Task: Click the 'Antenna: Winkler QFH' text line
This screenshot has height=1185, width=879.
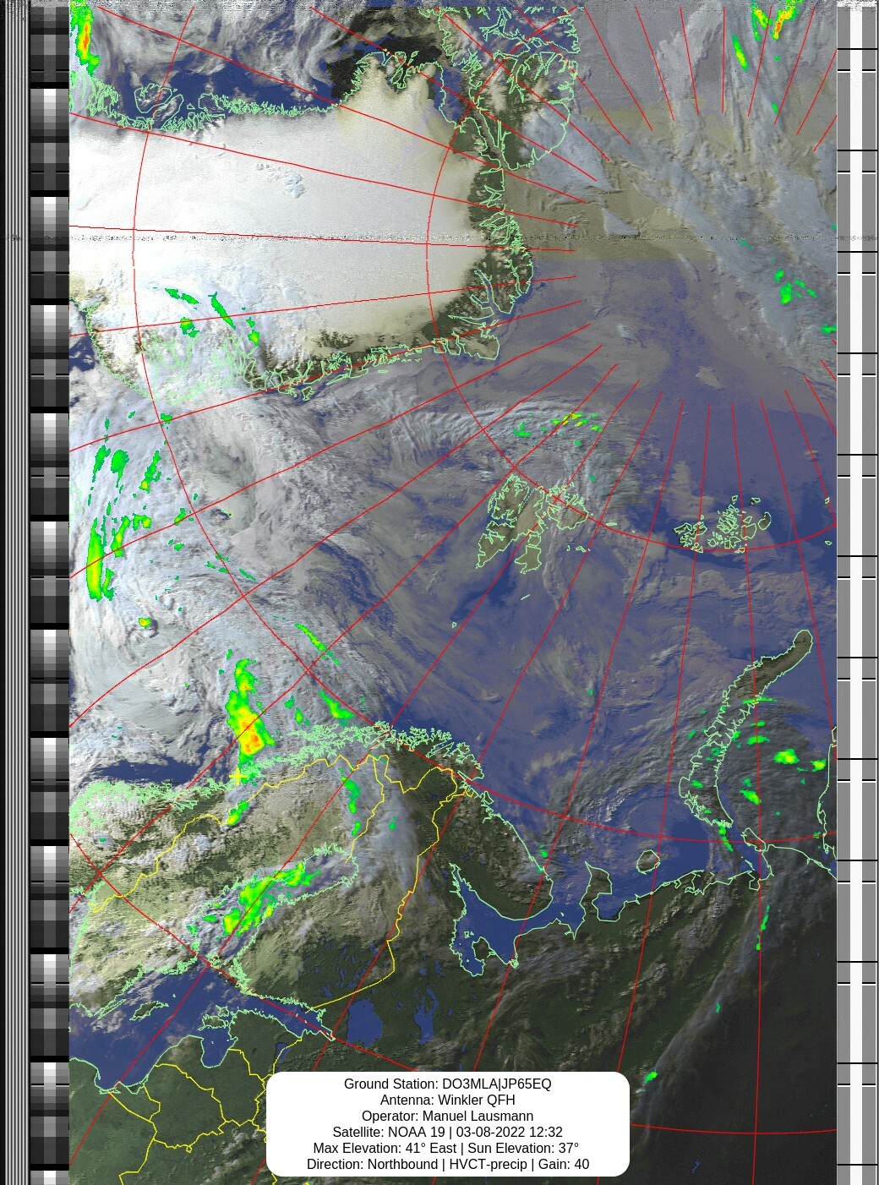Action: pyautogui.click(x=447, y=1100)
